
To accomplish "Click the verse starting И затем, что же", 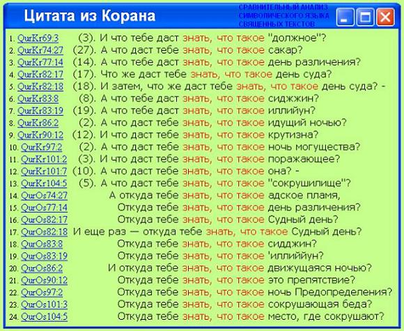I will [x=229, y=86].
